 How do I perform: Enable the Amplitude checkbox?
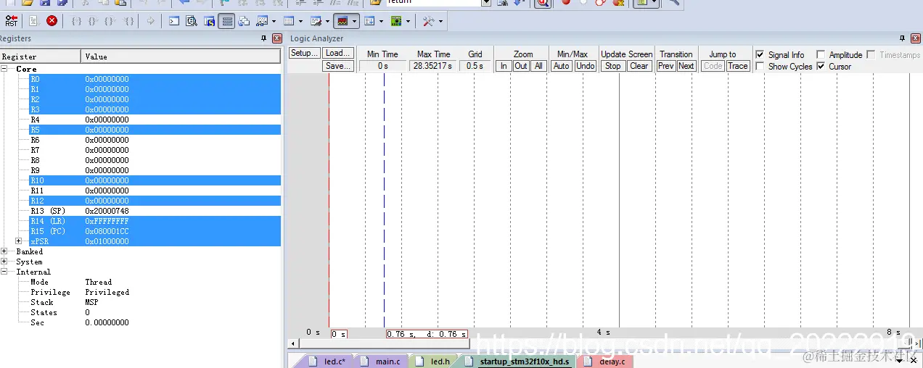coord(821,54)
